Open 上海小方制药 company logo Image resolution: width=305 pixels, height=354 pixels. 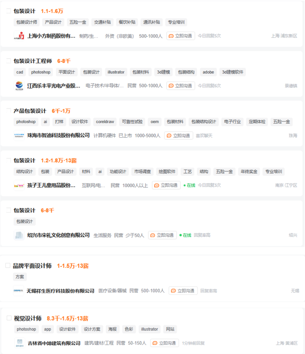click(x=19, y=36)
